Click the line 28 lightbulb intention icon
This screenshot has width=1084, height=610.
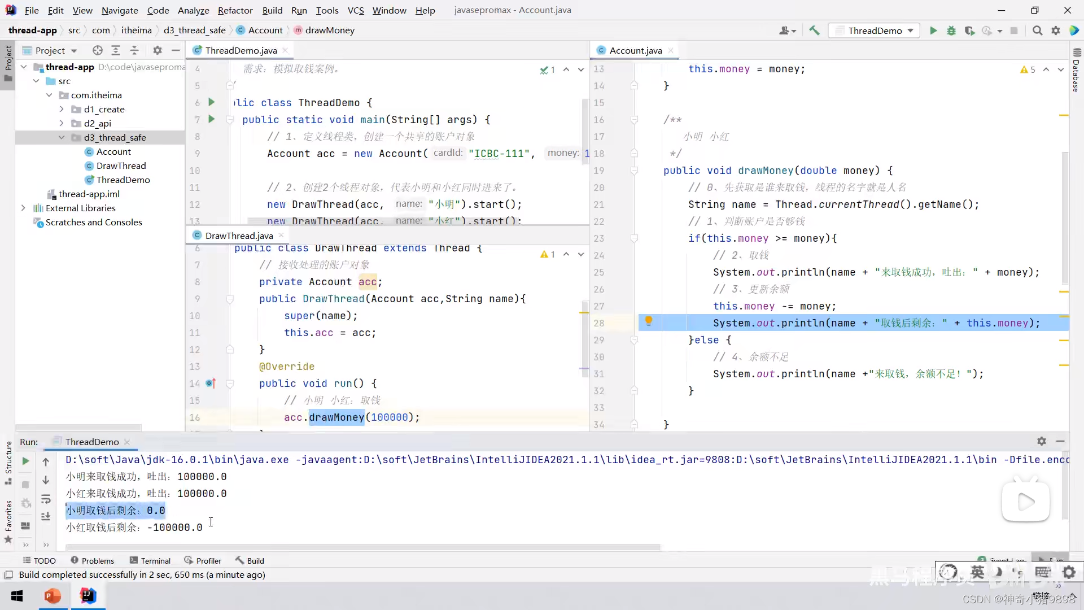tap(649, 321)
